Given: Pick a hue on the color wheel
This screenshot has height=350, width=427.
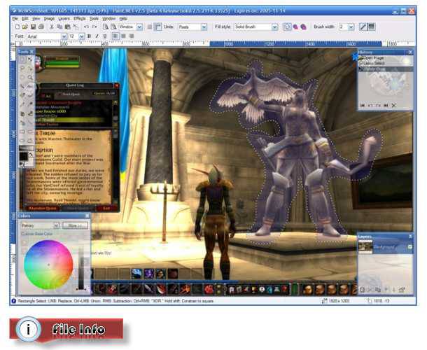Looking at the screenshot, I should click(x=48, y=264).
